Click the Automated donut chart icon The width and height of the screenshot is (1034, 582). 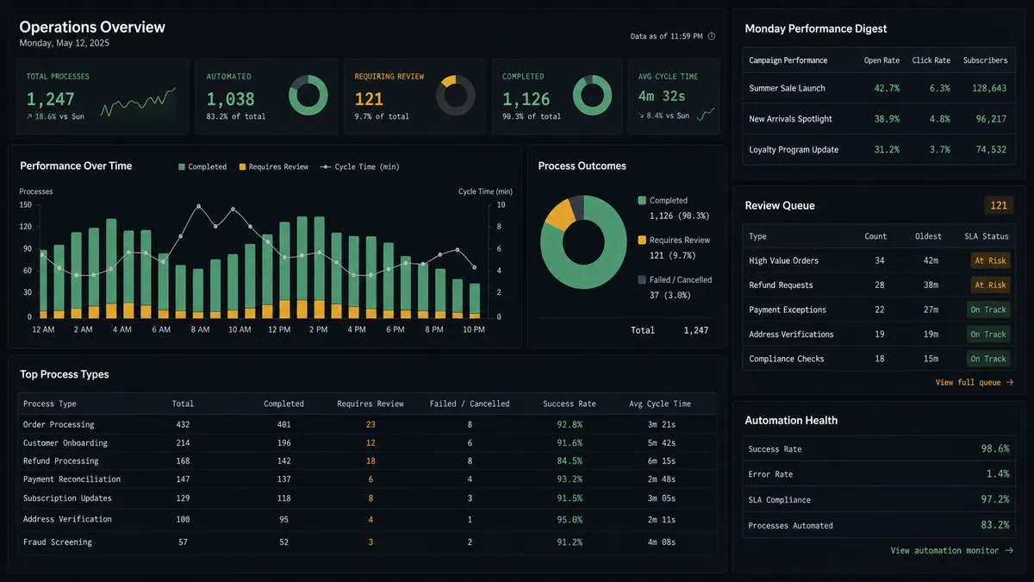[x=308, y=96]
